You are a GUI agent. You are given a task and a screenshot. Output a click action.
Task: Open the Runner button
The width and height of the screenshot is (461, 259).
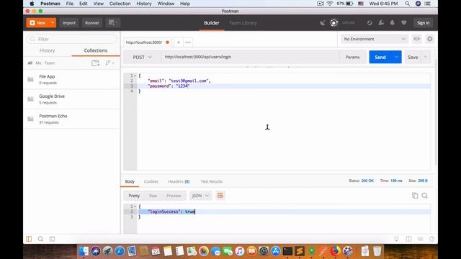pos(92,22)
